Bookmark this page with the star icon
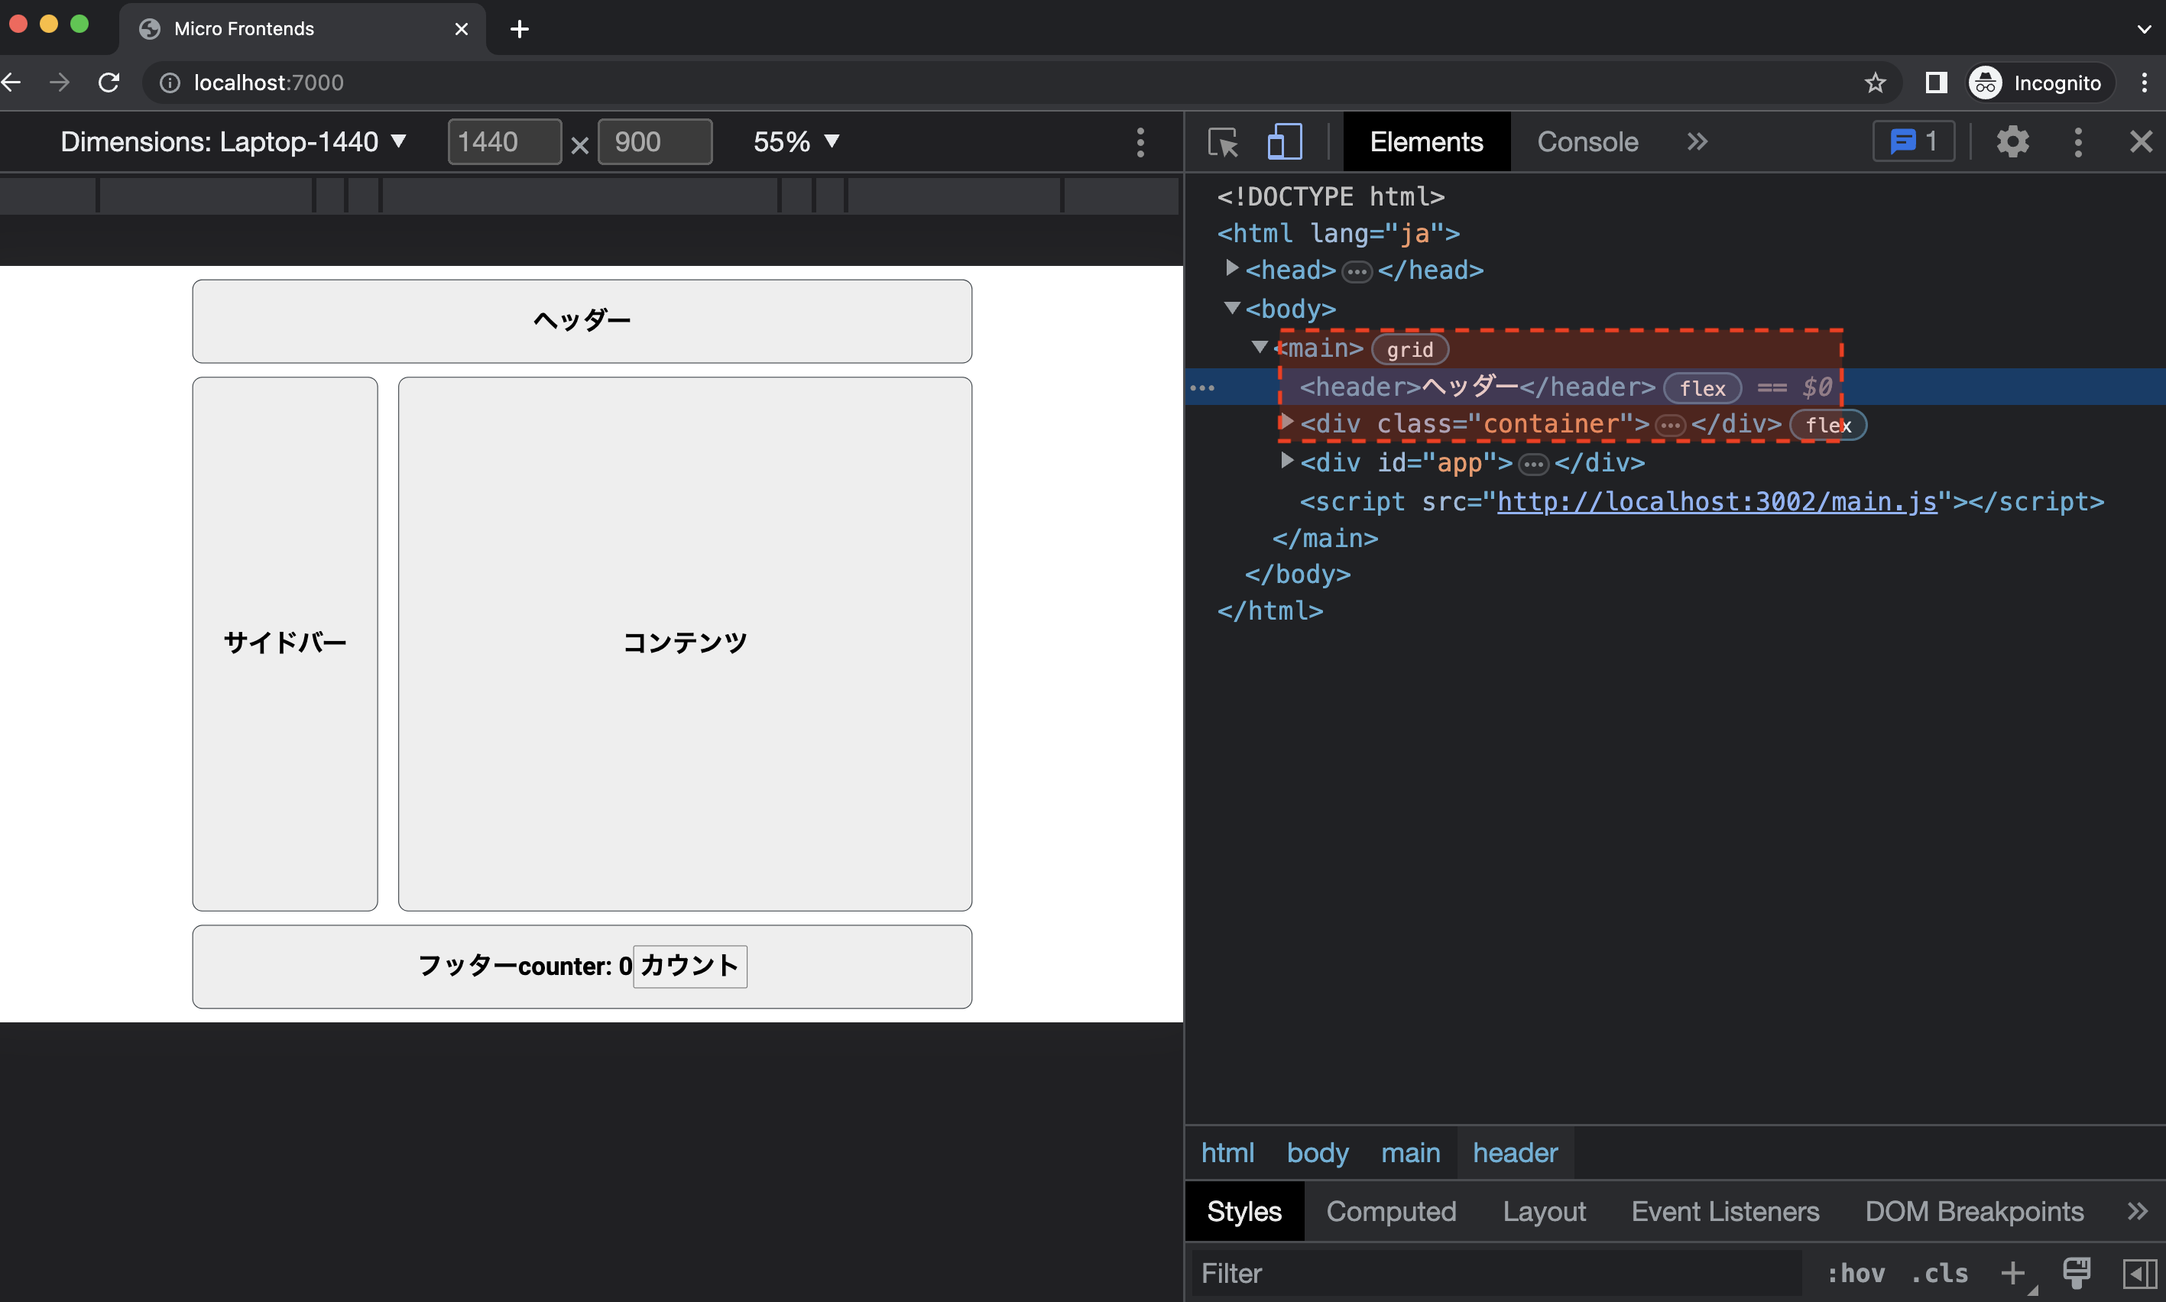 pos(1875,83)
